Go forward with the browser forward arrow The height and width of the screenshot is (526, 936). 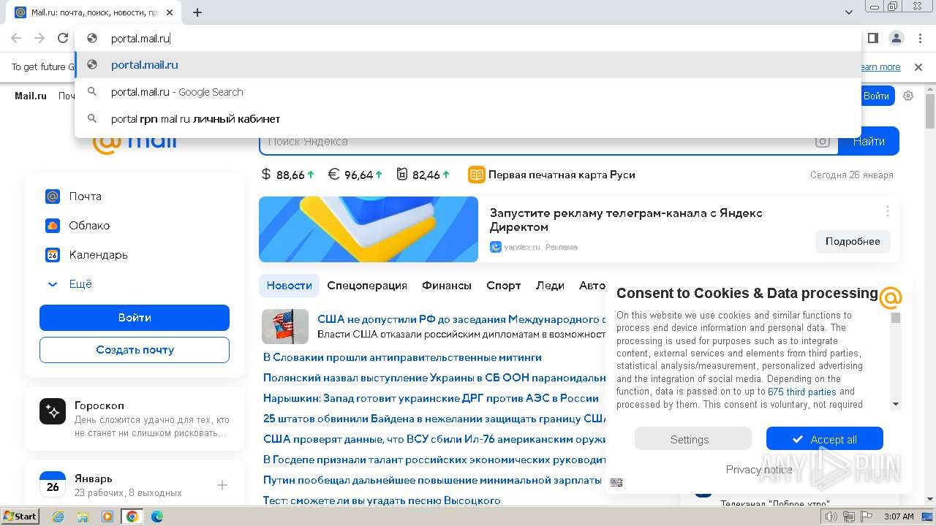[39, 38]
